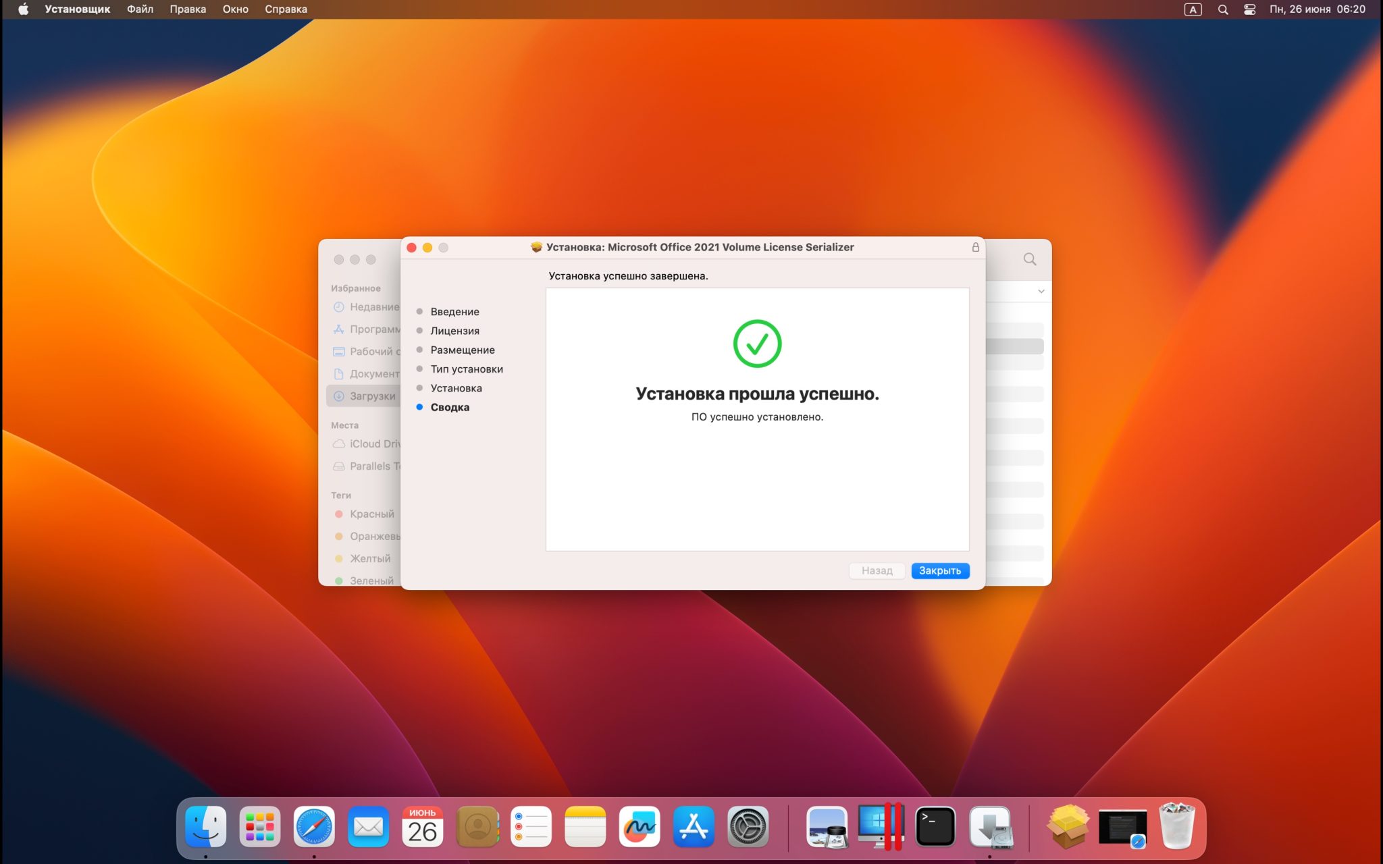Open App Store from the Dock
Screen dimensions: 1383x864
tap(694, 826)
